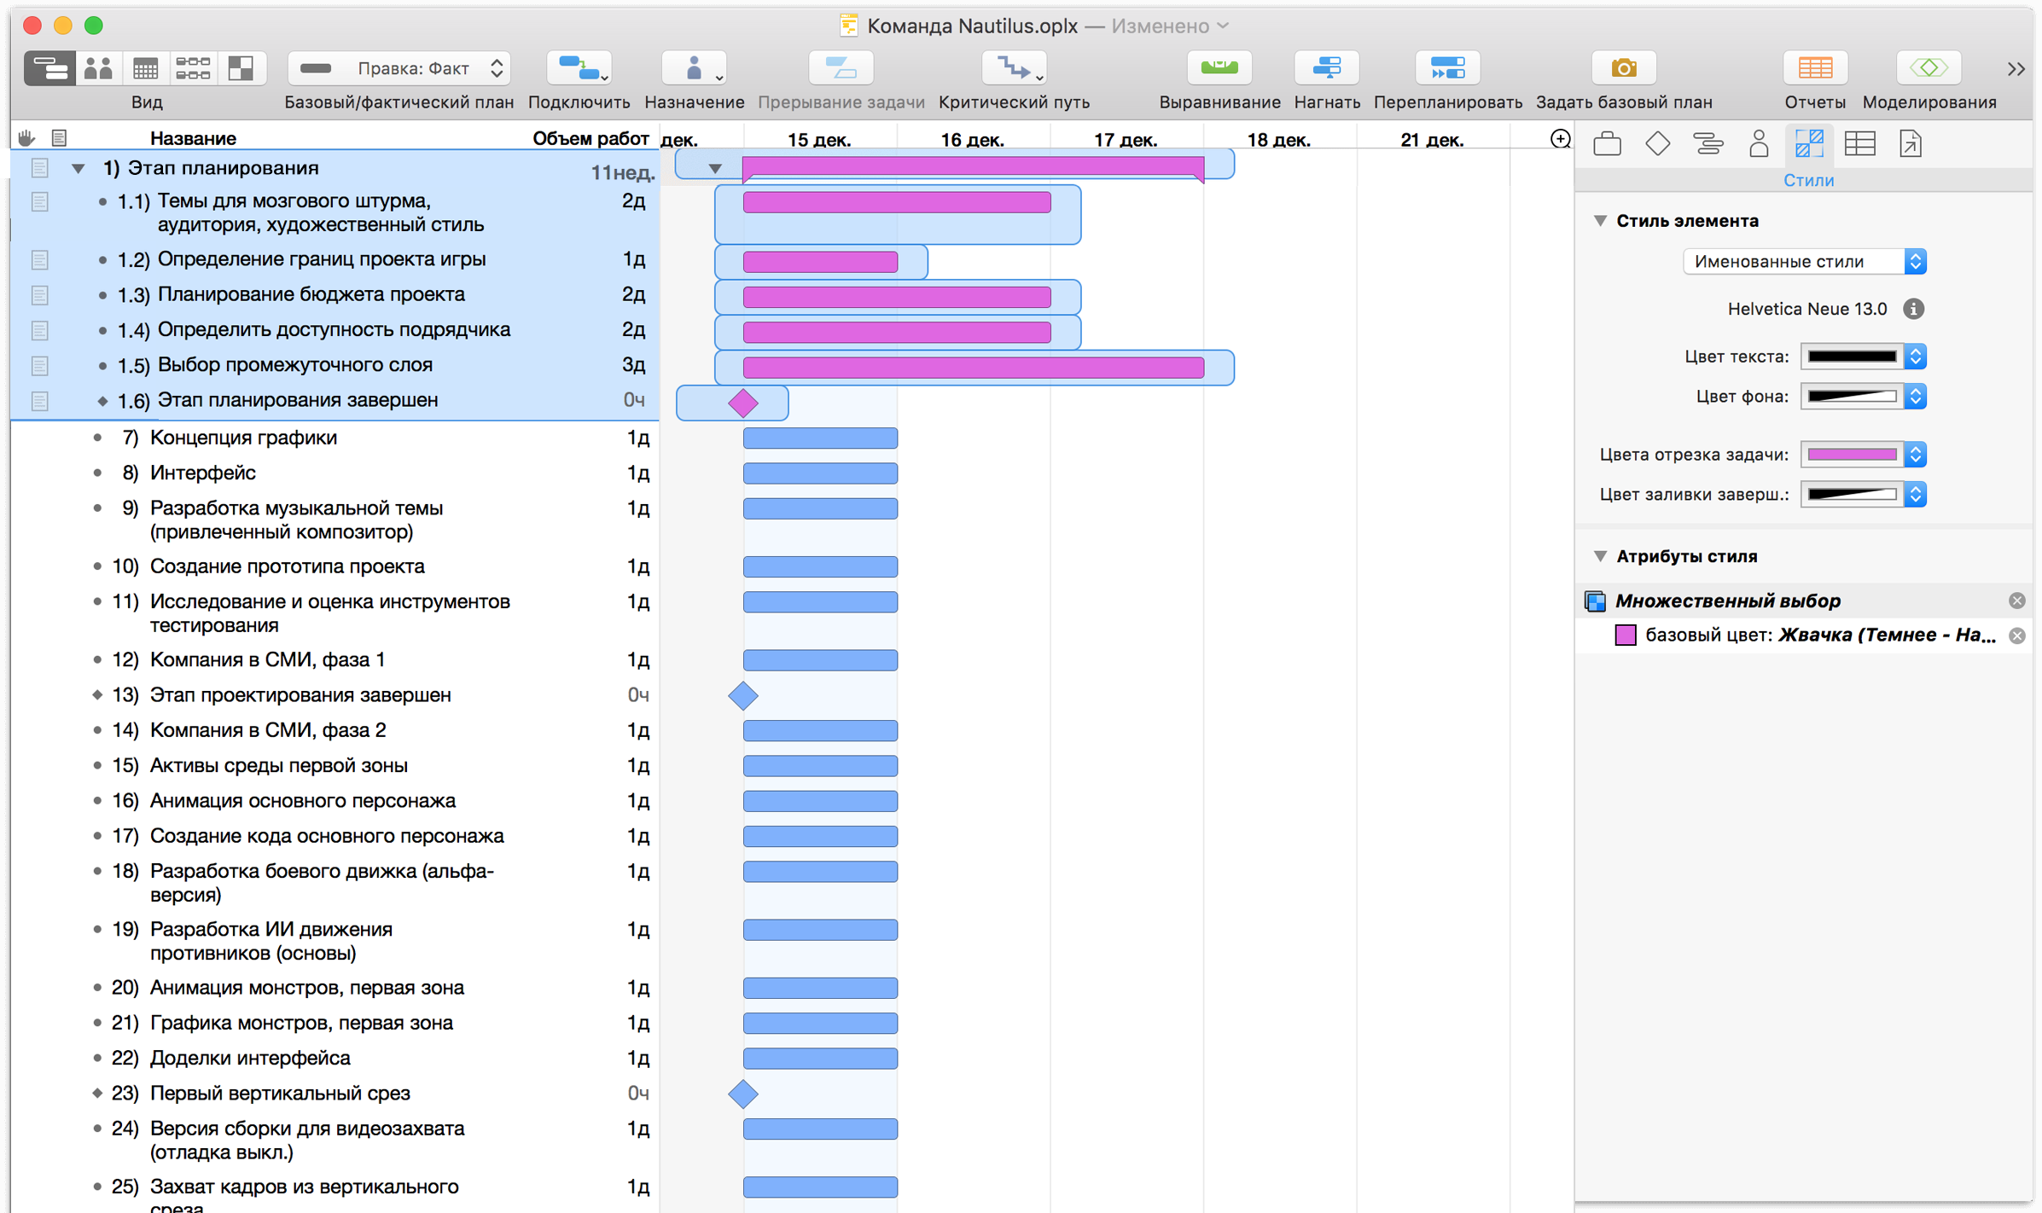
Task: Open the Project inspector briefcase icon
Action: (1607, 143)
